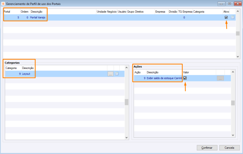
Task: Click the Usuário column header
Action: tap(122, 12)
